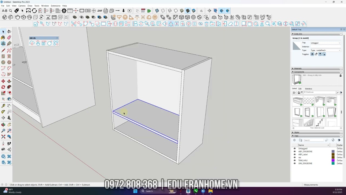This screenshot has width=346, height=195.
Task: Hide the ABF_Label tag
Action: pyautogui.click(x=295, y=154)
